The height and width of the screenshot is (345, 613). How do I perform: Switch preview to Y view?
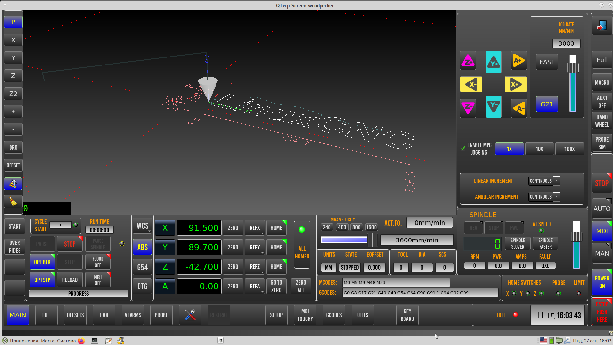pyautogui.click(x=13, y=58)
